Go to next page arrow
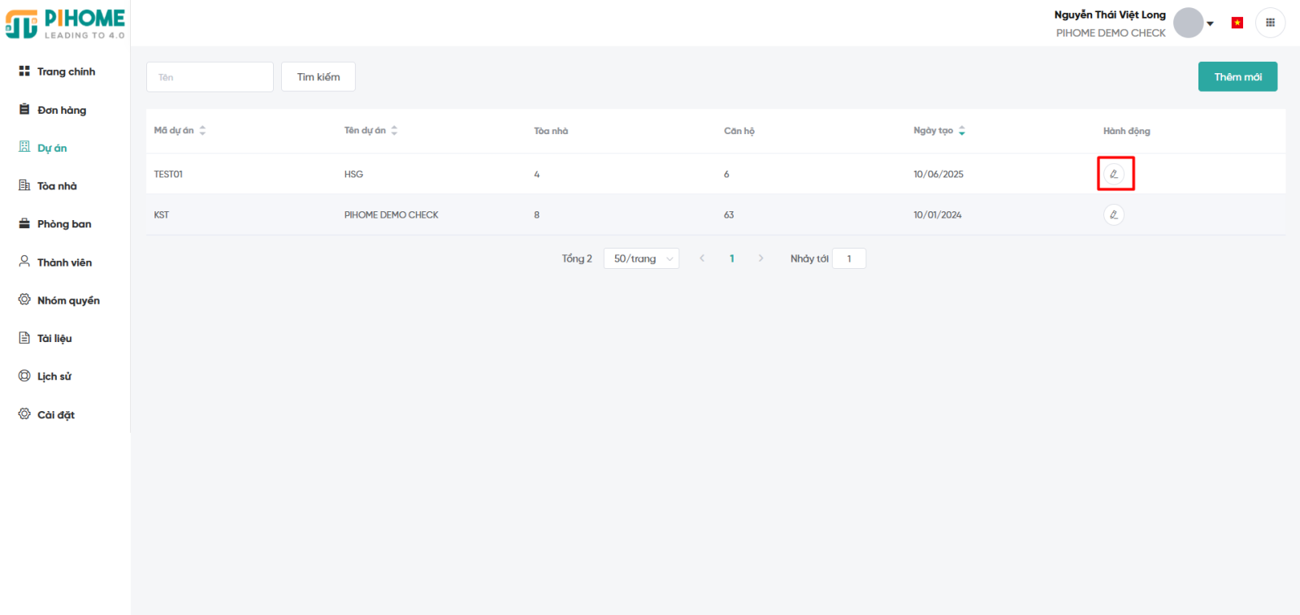The height and width of the screenshot is (615, 1300). pyautogui.click(x=760, y=258)
